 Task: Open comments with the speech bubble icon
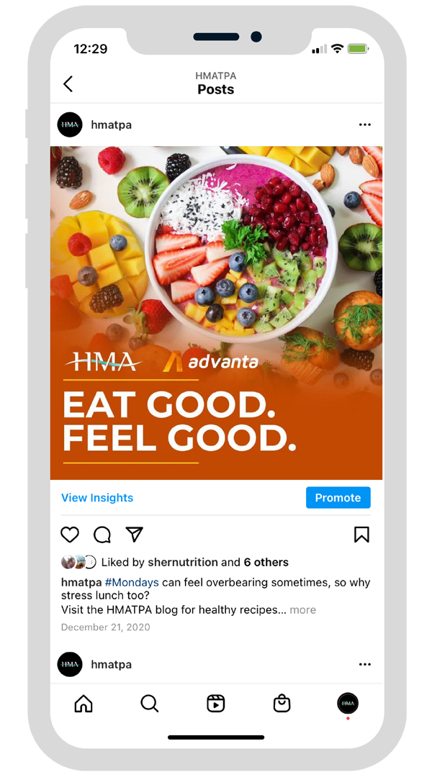tap(102, 535)
